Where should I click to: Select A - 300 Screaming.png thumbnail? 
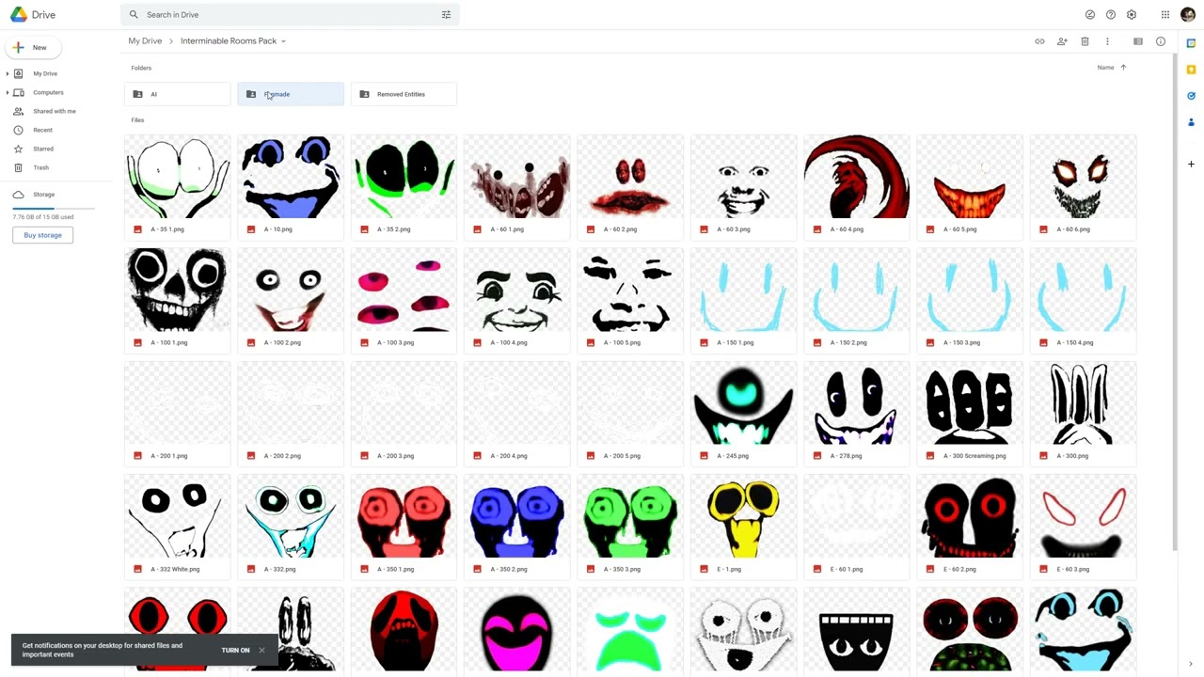[970, 403]
